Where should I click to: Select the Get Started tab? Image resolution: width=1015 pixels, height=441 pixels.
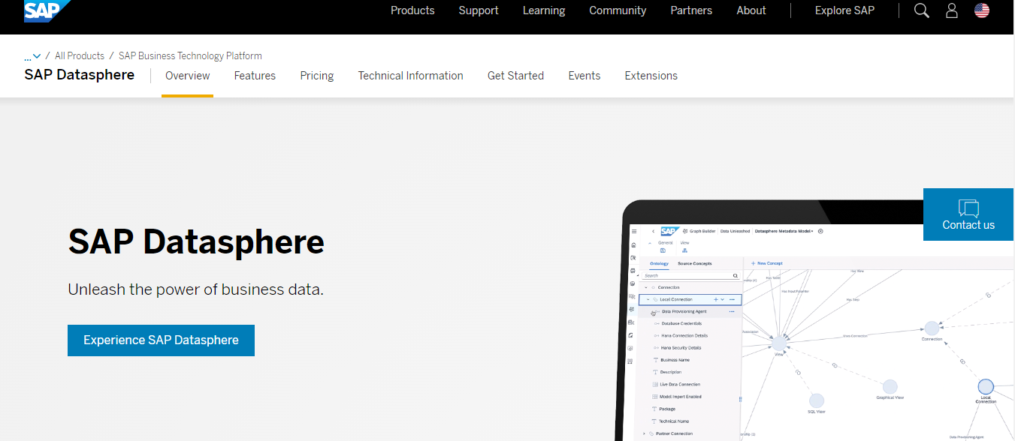[x=515, y=76]
